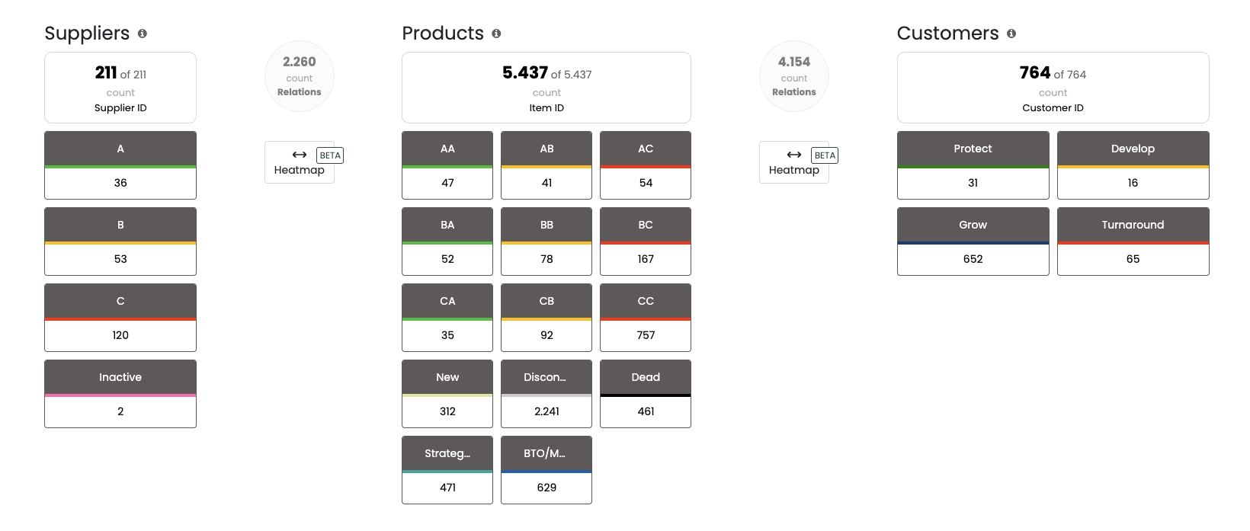
Task: Pick the Strategic products tile
Action: coord(447,469)
